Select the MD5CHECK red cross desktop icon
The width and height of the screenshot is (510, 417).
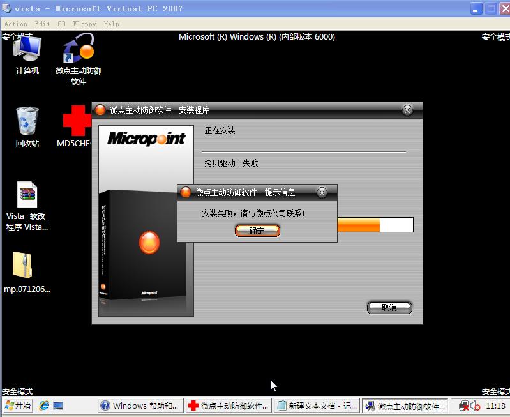click(x=75, y=126)
